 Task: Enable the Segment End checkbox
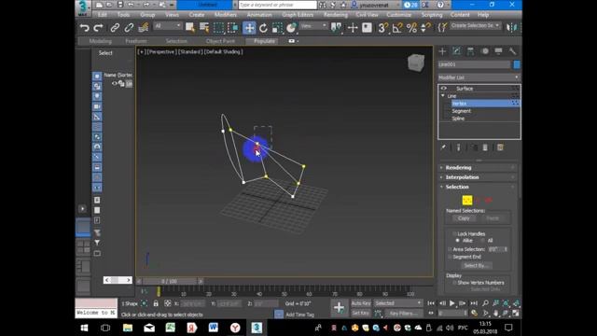click(x=450, y=258)
